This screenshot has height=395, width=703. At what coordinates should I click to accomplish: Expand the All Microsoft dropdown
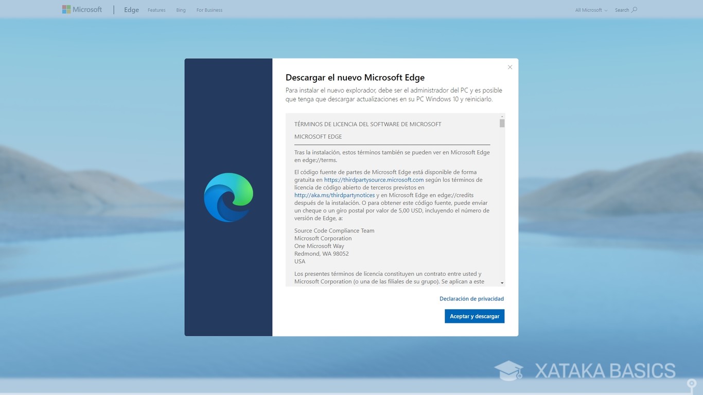point(590,9)
